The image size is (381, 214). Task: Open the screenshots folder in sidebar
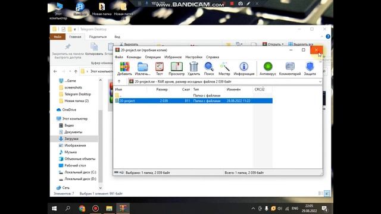73,87
